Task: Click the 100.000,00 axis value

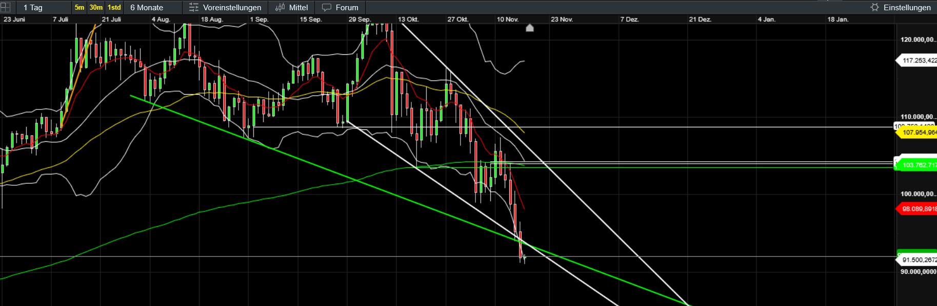Action: pos(918,194)
